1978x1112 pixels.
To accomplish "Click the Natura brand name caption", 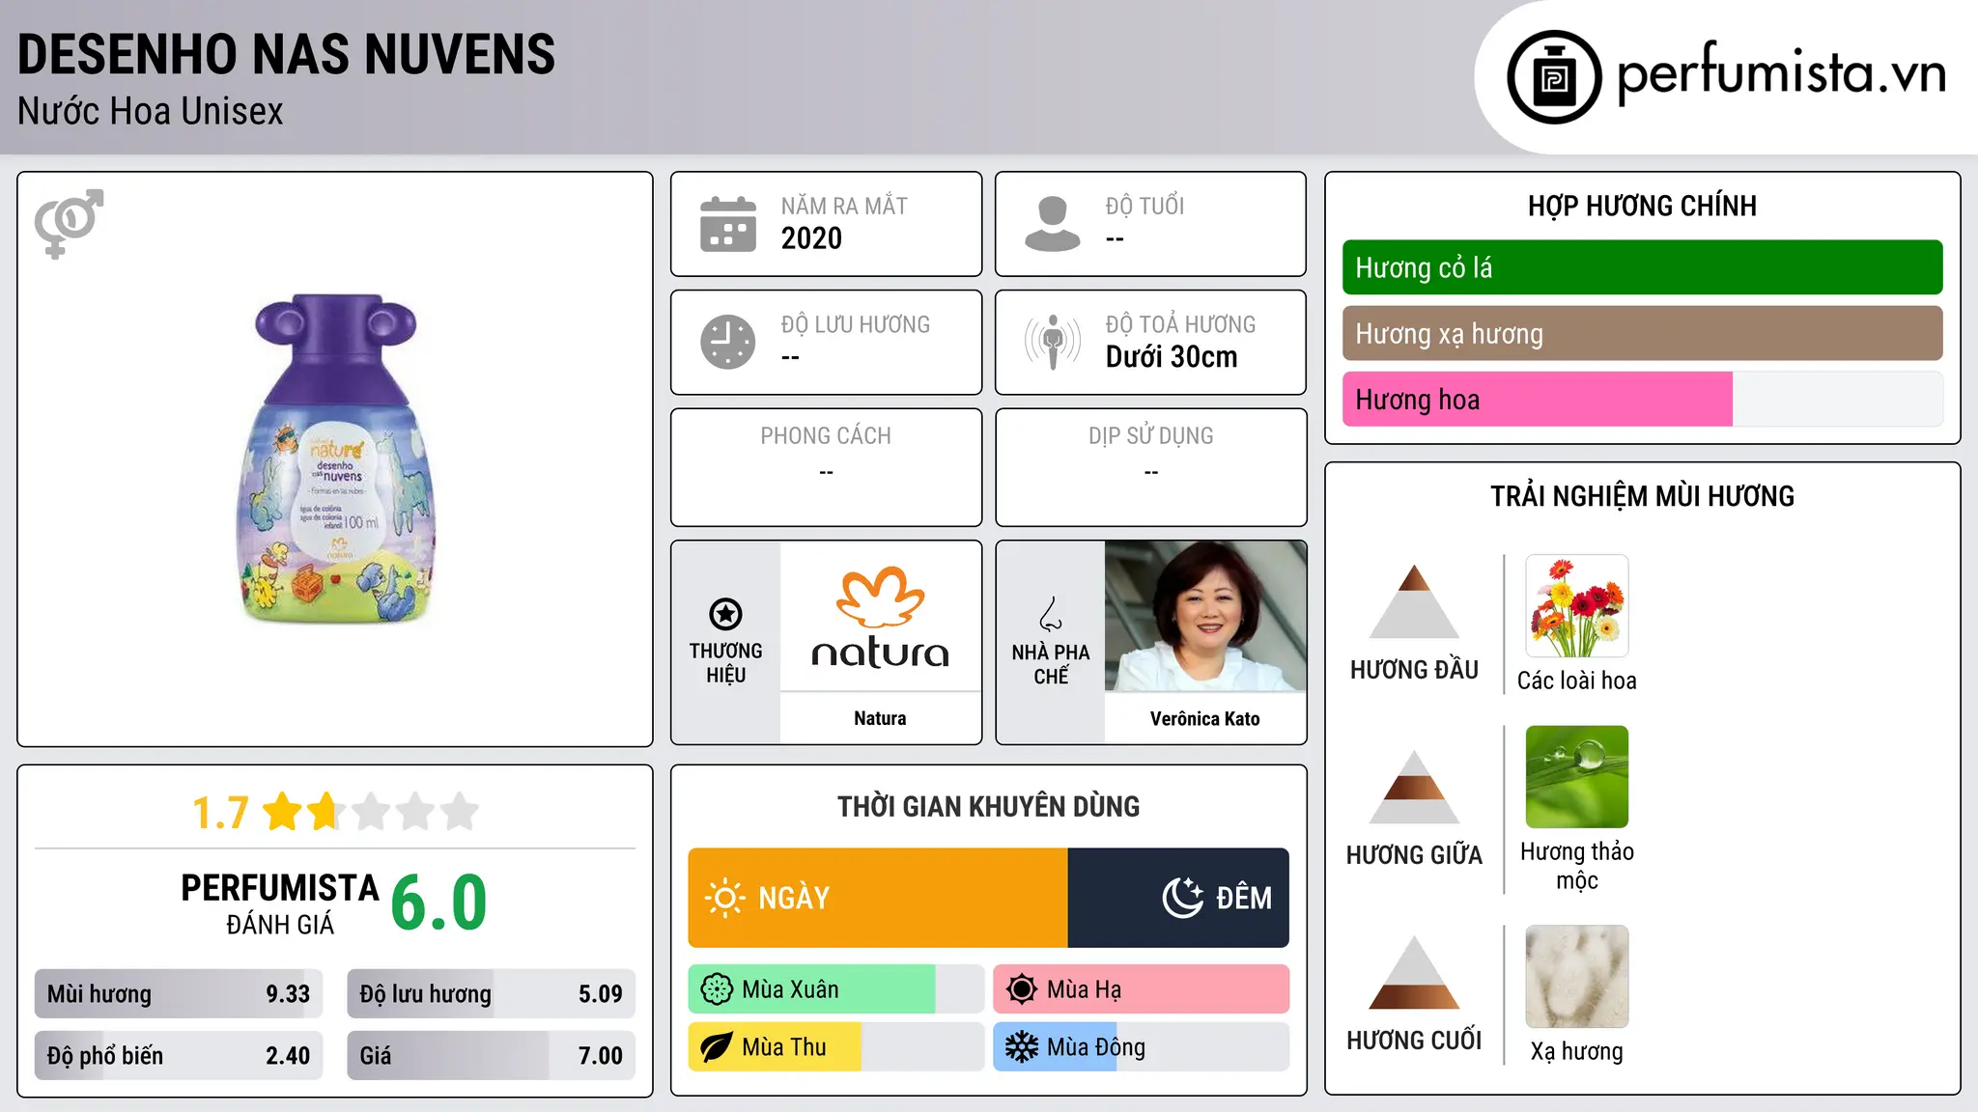I will (x=880, y=718).
